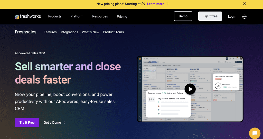263x139 pixels.
Task: Open the Platform menu
Action: (x=77, y=16)
